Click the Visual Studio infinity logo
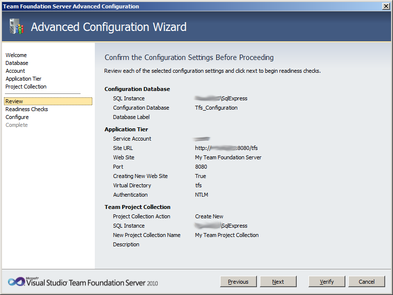The image size is (393, 295). 16,282
